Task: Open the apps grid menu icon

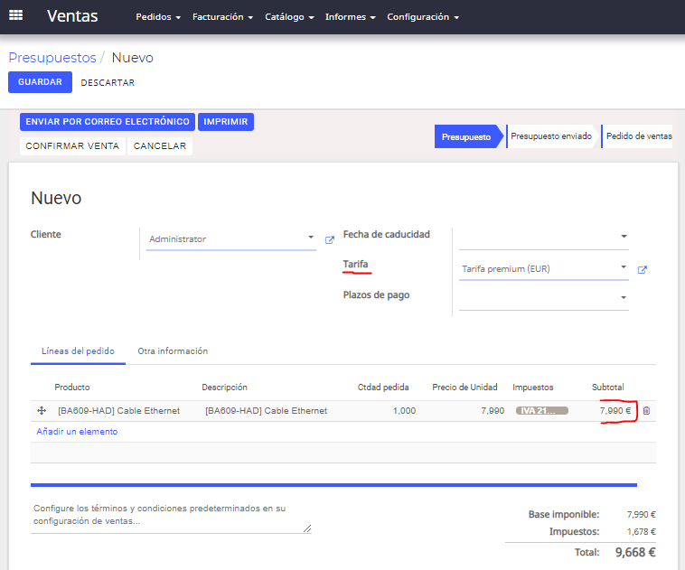Action: click(x=15, y=15)
